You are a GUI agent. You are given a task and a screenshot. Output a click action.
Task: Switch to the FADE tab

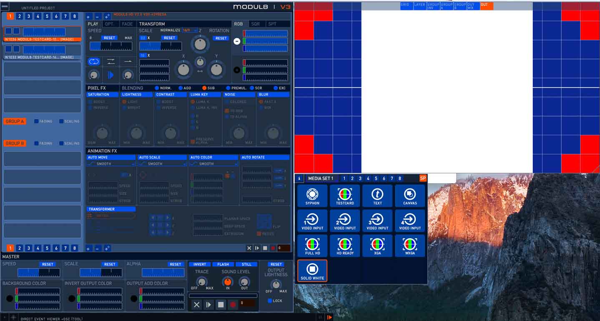pos(127,24)
